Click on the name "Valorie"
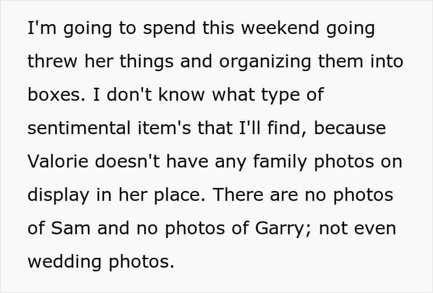Image resolution: width=433 pixels, height=293 pixels. coord(58,161)
